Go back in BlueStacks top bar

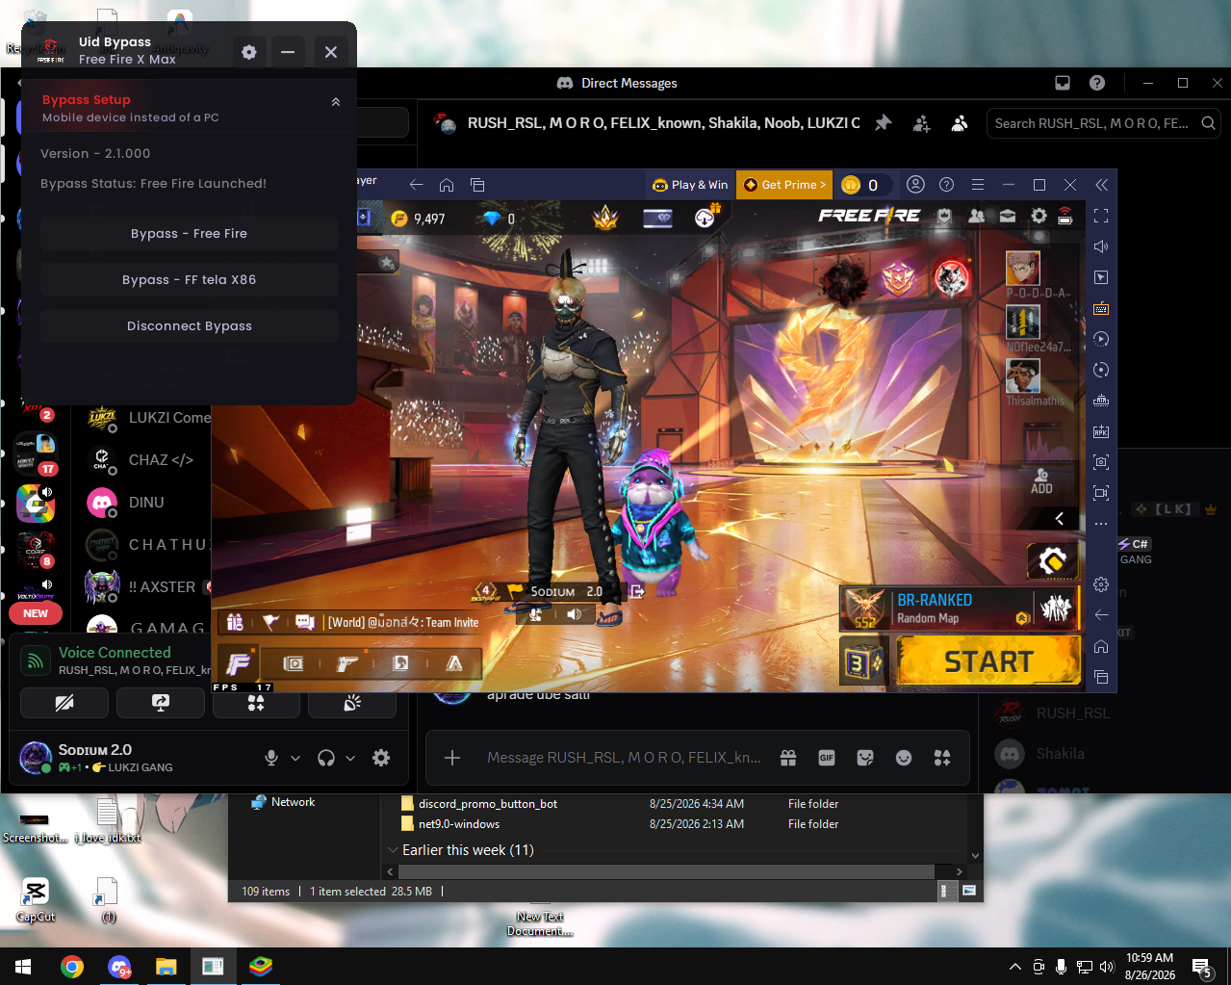point(416,185)
